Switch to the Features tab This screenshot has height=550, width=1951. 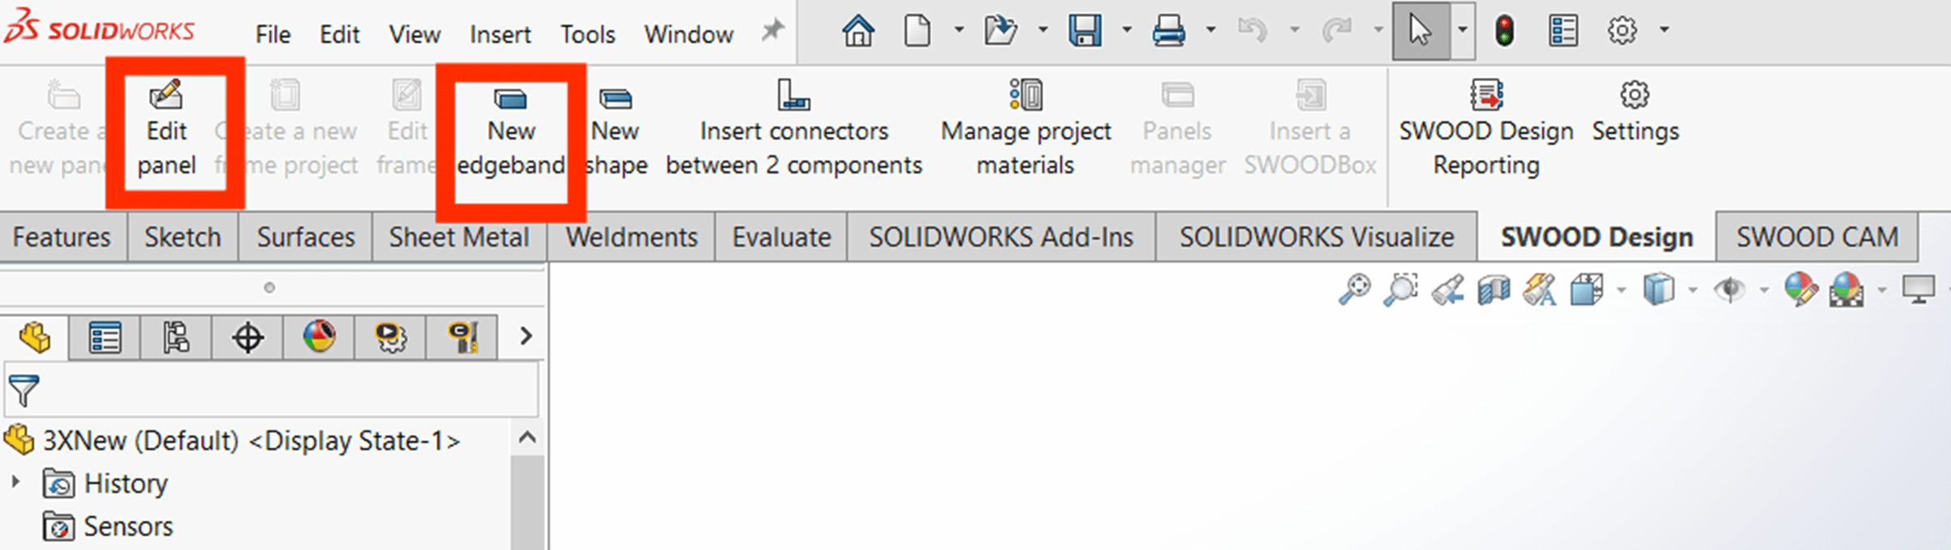(62, 237)
